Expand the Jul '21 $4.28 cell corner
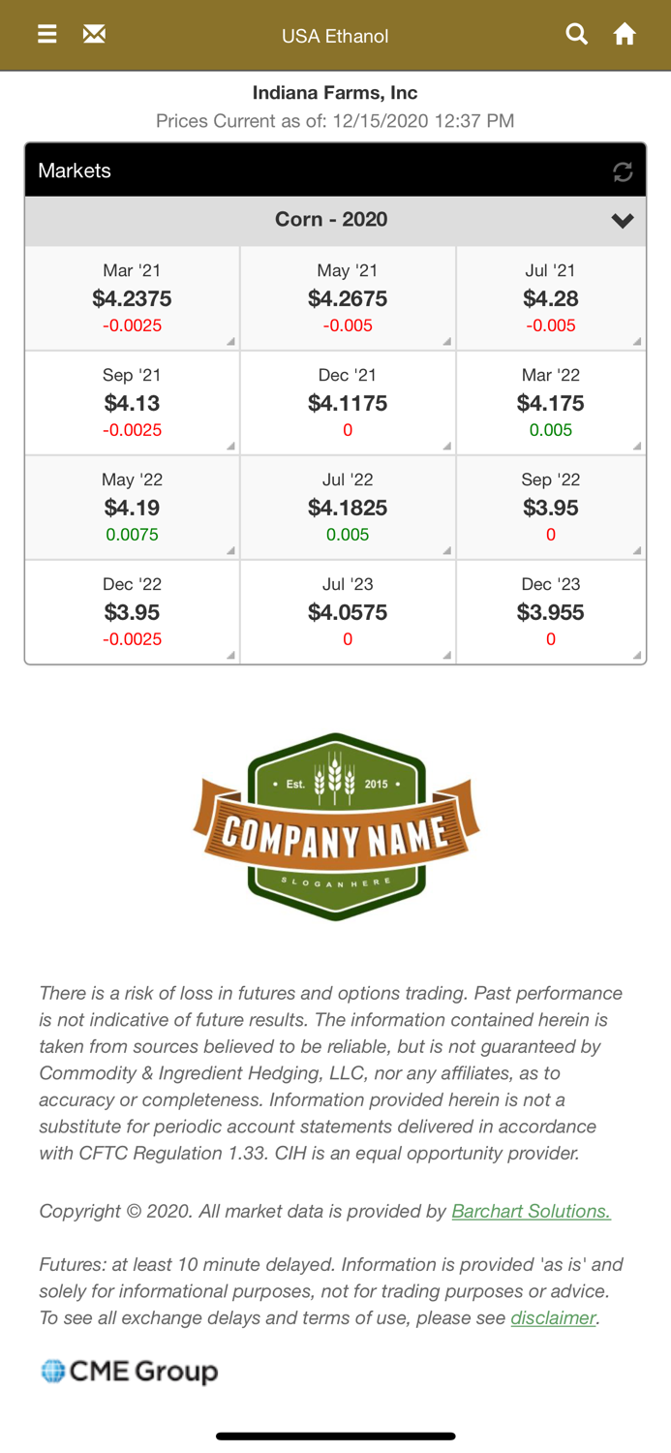Viewport: 671px width, 1453px height. (637, 341)
